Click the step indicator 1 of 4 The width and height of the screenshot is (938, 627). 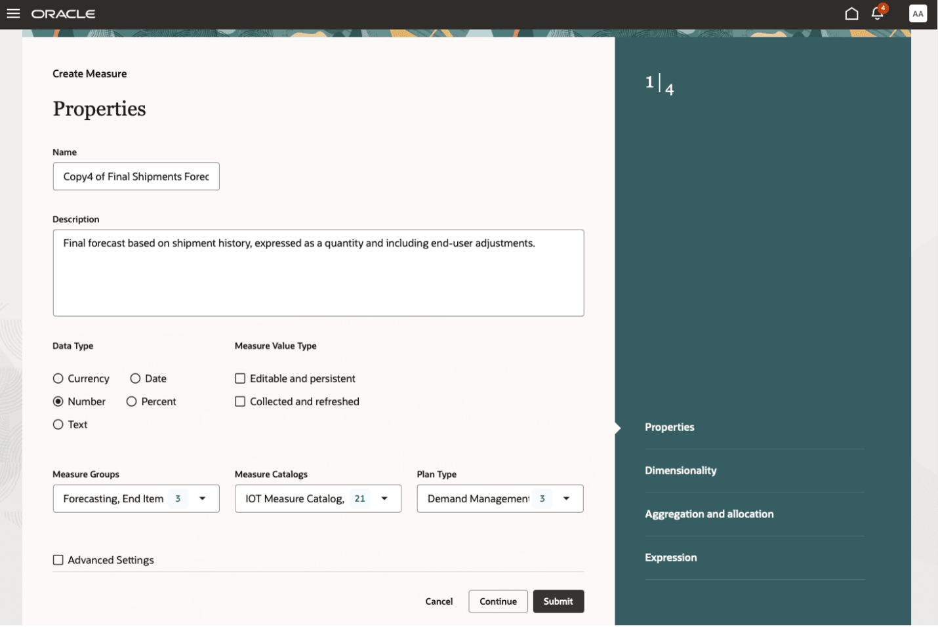[x=659, y=84]
